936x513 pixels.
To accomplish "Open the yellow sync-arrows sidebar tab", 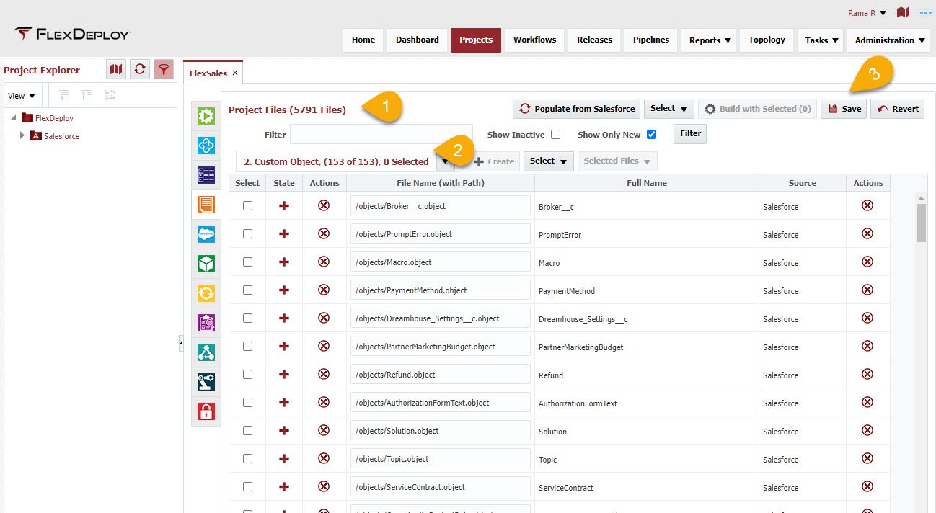I will click(x=206, y=293).
